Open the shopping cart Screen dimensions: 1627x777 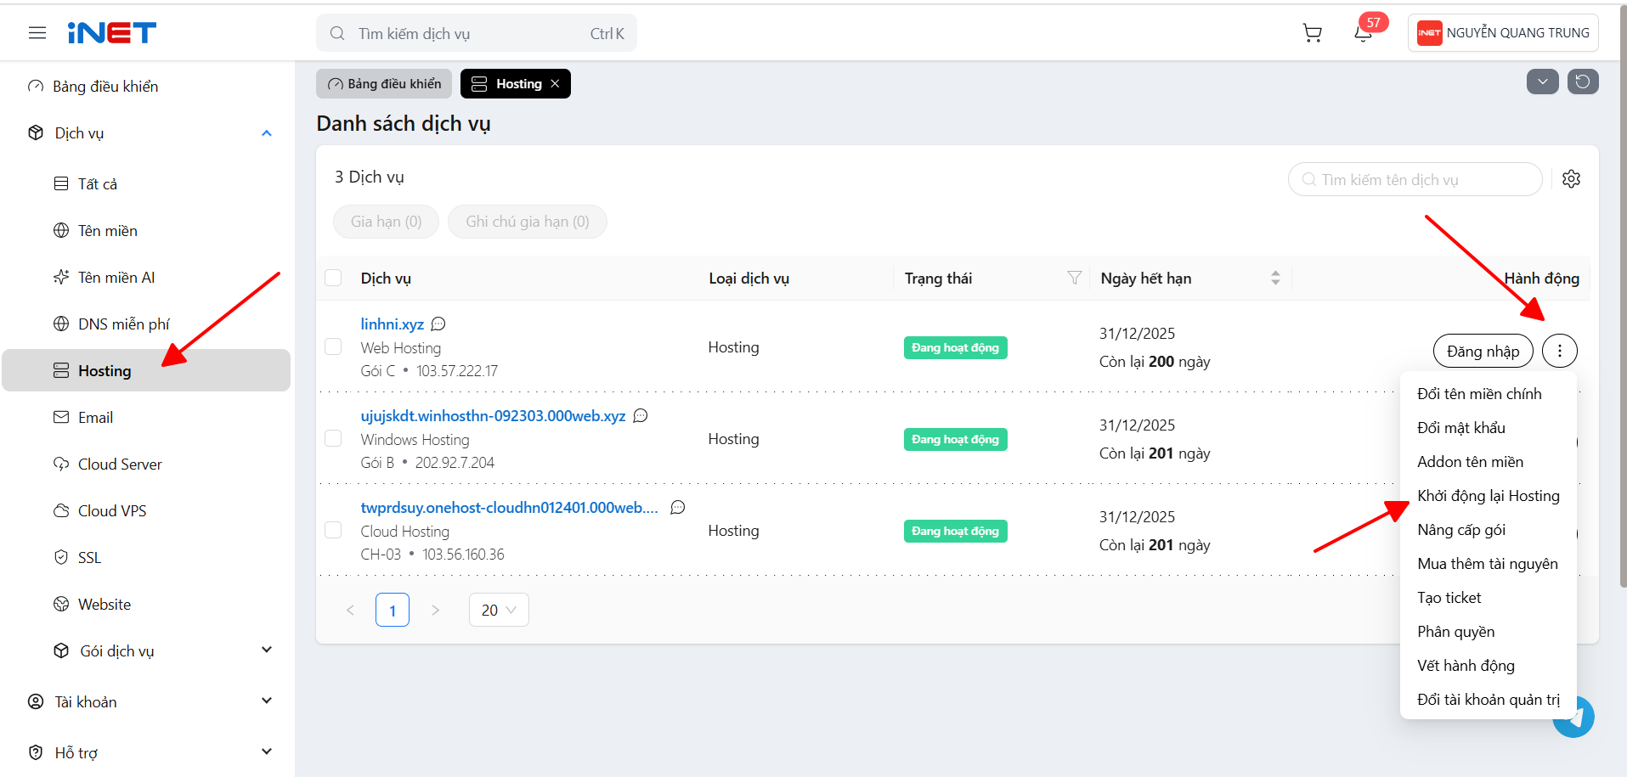(x=1313, y=33)
